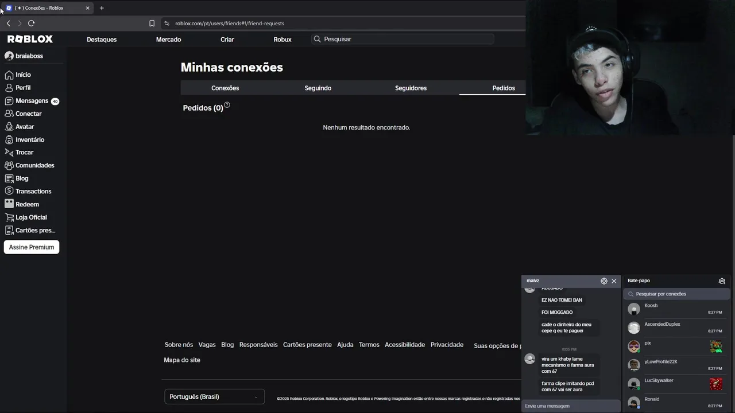
Task: Click the group chat icon in Bate-papo header
Action: [x=722, y=281]
